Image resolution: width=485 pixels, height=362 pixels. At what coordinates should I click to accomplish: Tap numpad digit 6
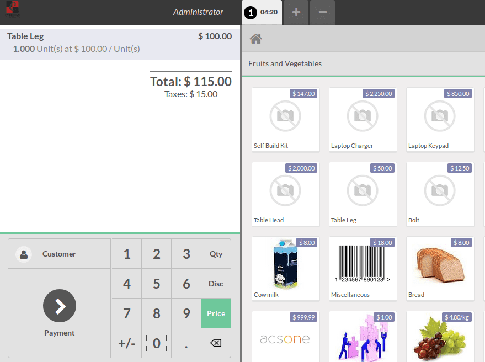[x=186, y=284]
